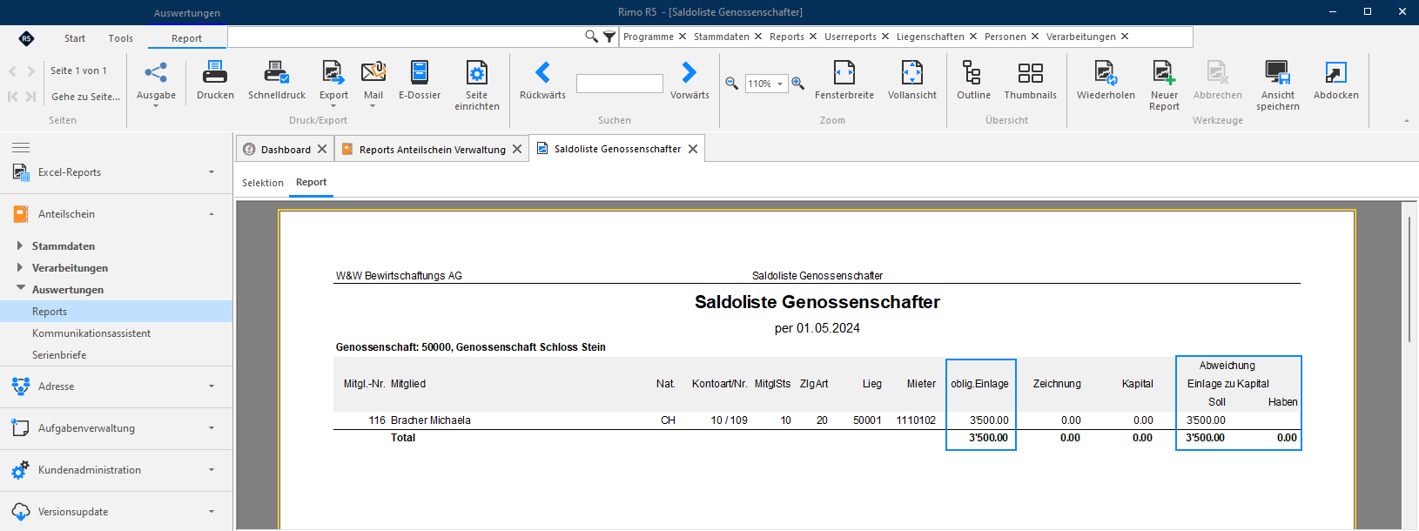Click Gehe zu Seite...
The width and height of the screenshot is (1419, 531).
pyautogui.click(x=85, y=97)
